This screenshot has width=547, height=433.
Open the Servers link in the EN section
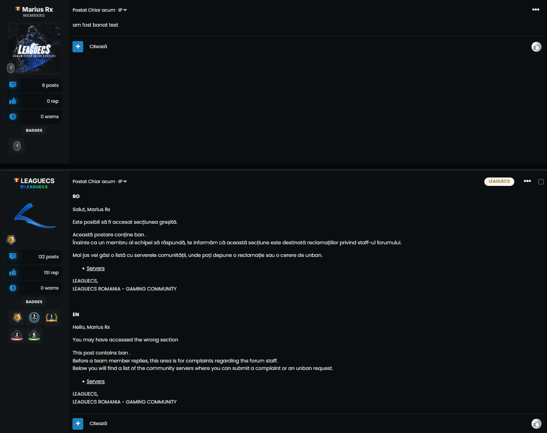95,382
